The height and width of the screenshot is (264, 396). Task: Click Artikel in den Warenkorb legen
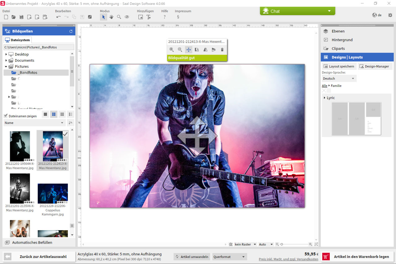(x=357, y=257)
